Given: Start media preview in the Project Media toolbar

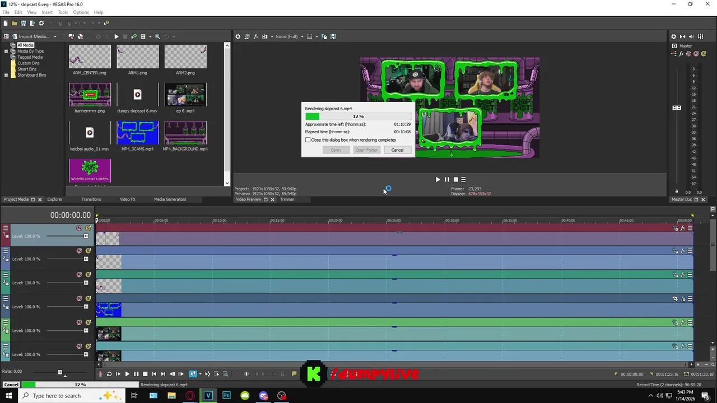Looking at the screenshot, I should (x=116, y=36).
